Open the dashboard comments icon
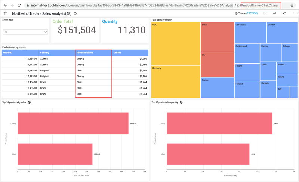The height and width of the screenshot is (182, 299). (265, 13)
